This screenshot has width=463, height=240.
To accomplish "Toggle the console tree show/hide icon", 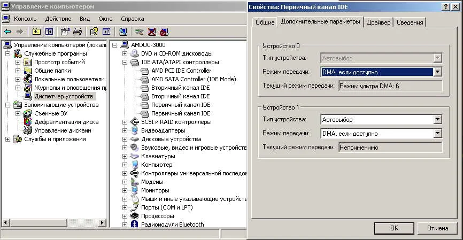I will [x=49, y=32].
